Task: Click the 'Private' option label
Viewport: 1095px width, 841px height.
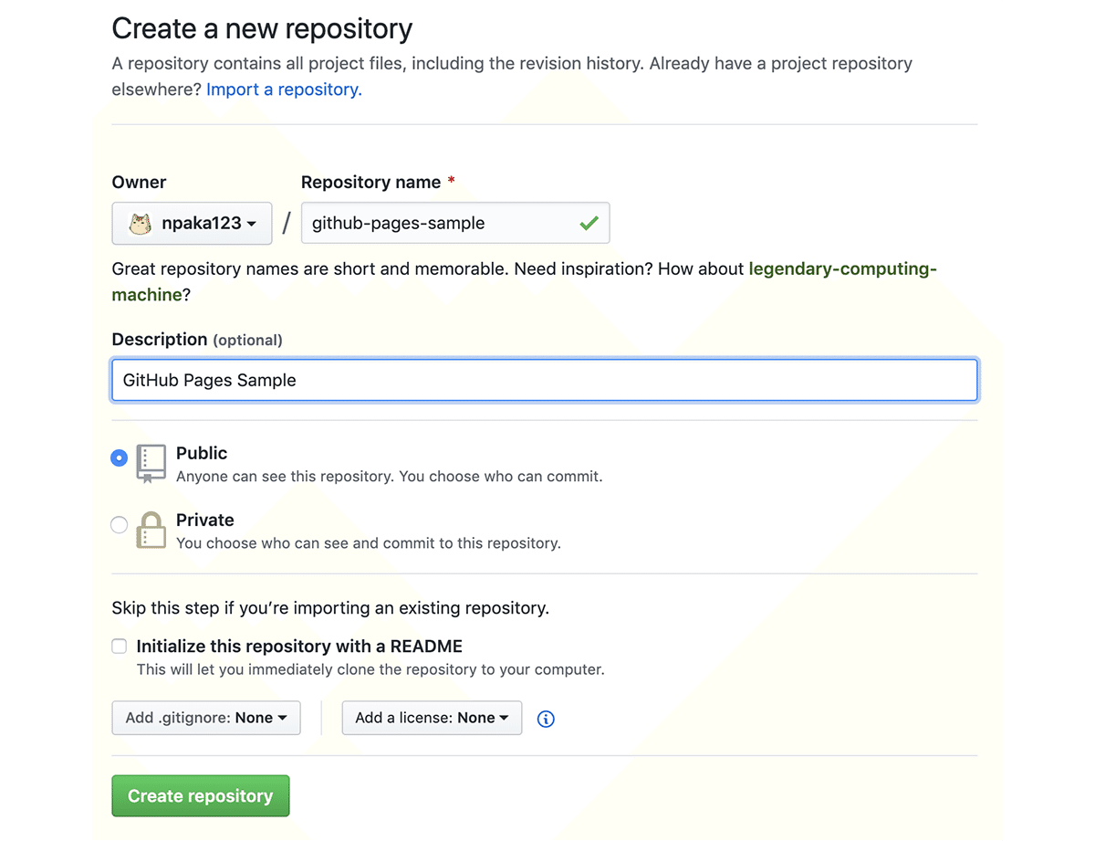Action: point(205,520)
